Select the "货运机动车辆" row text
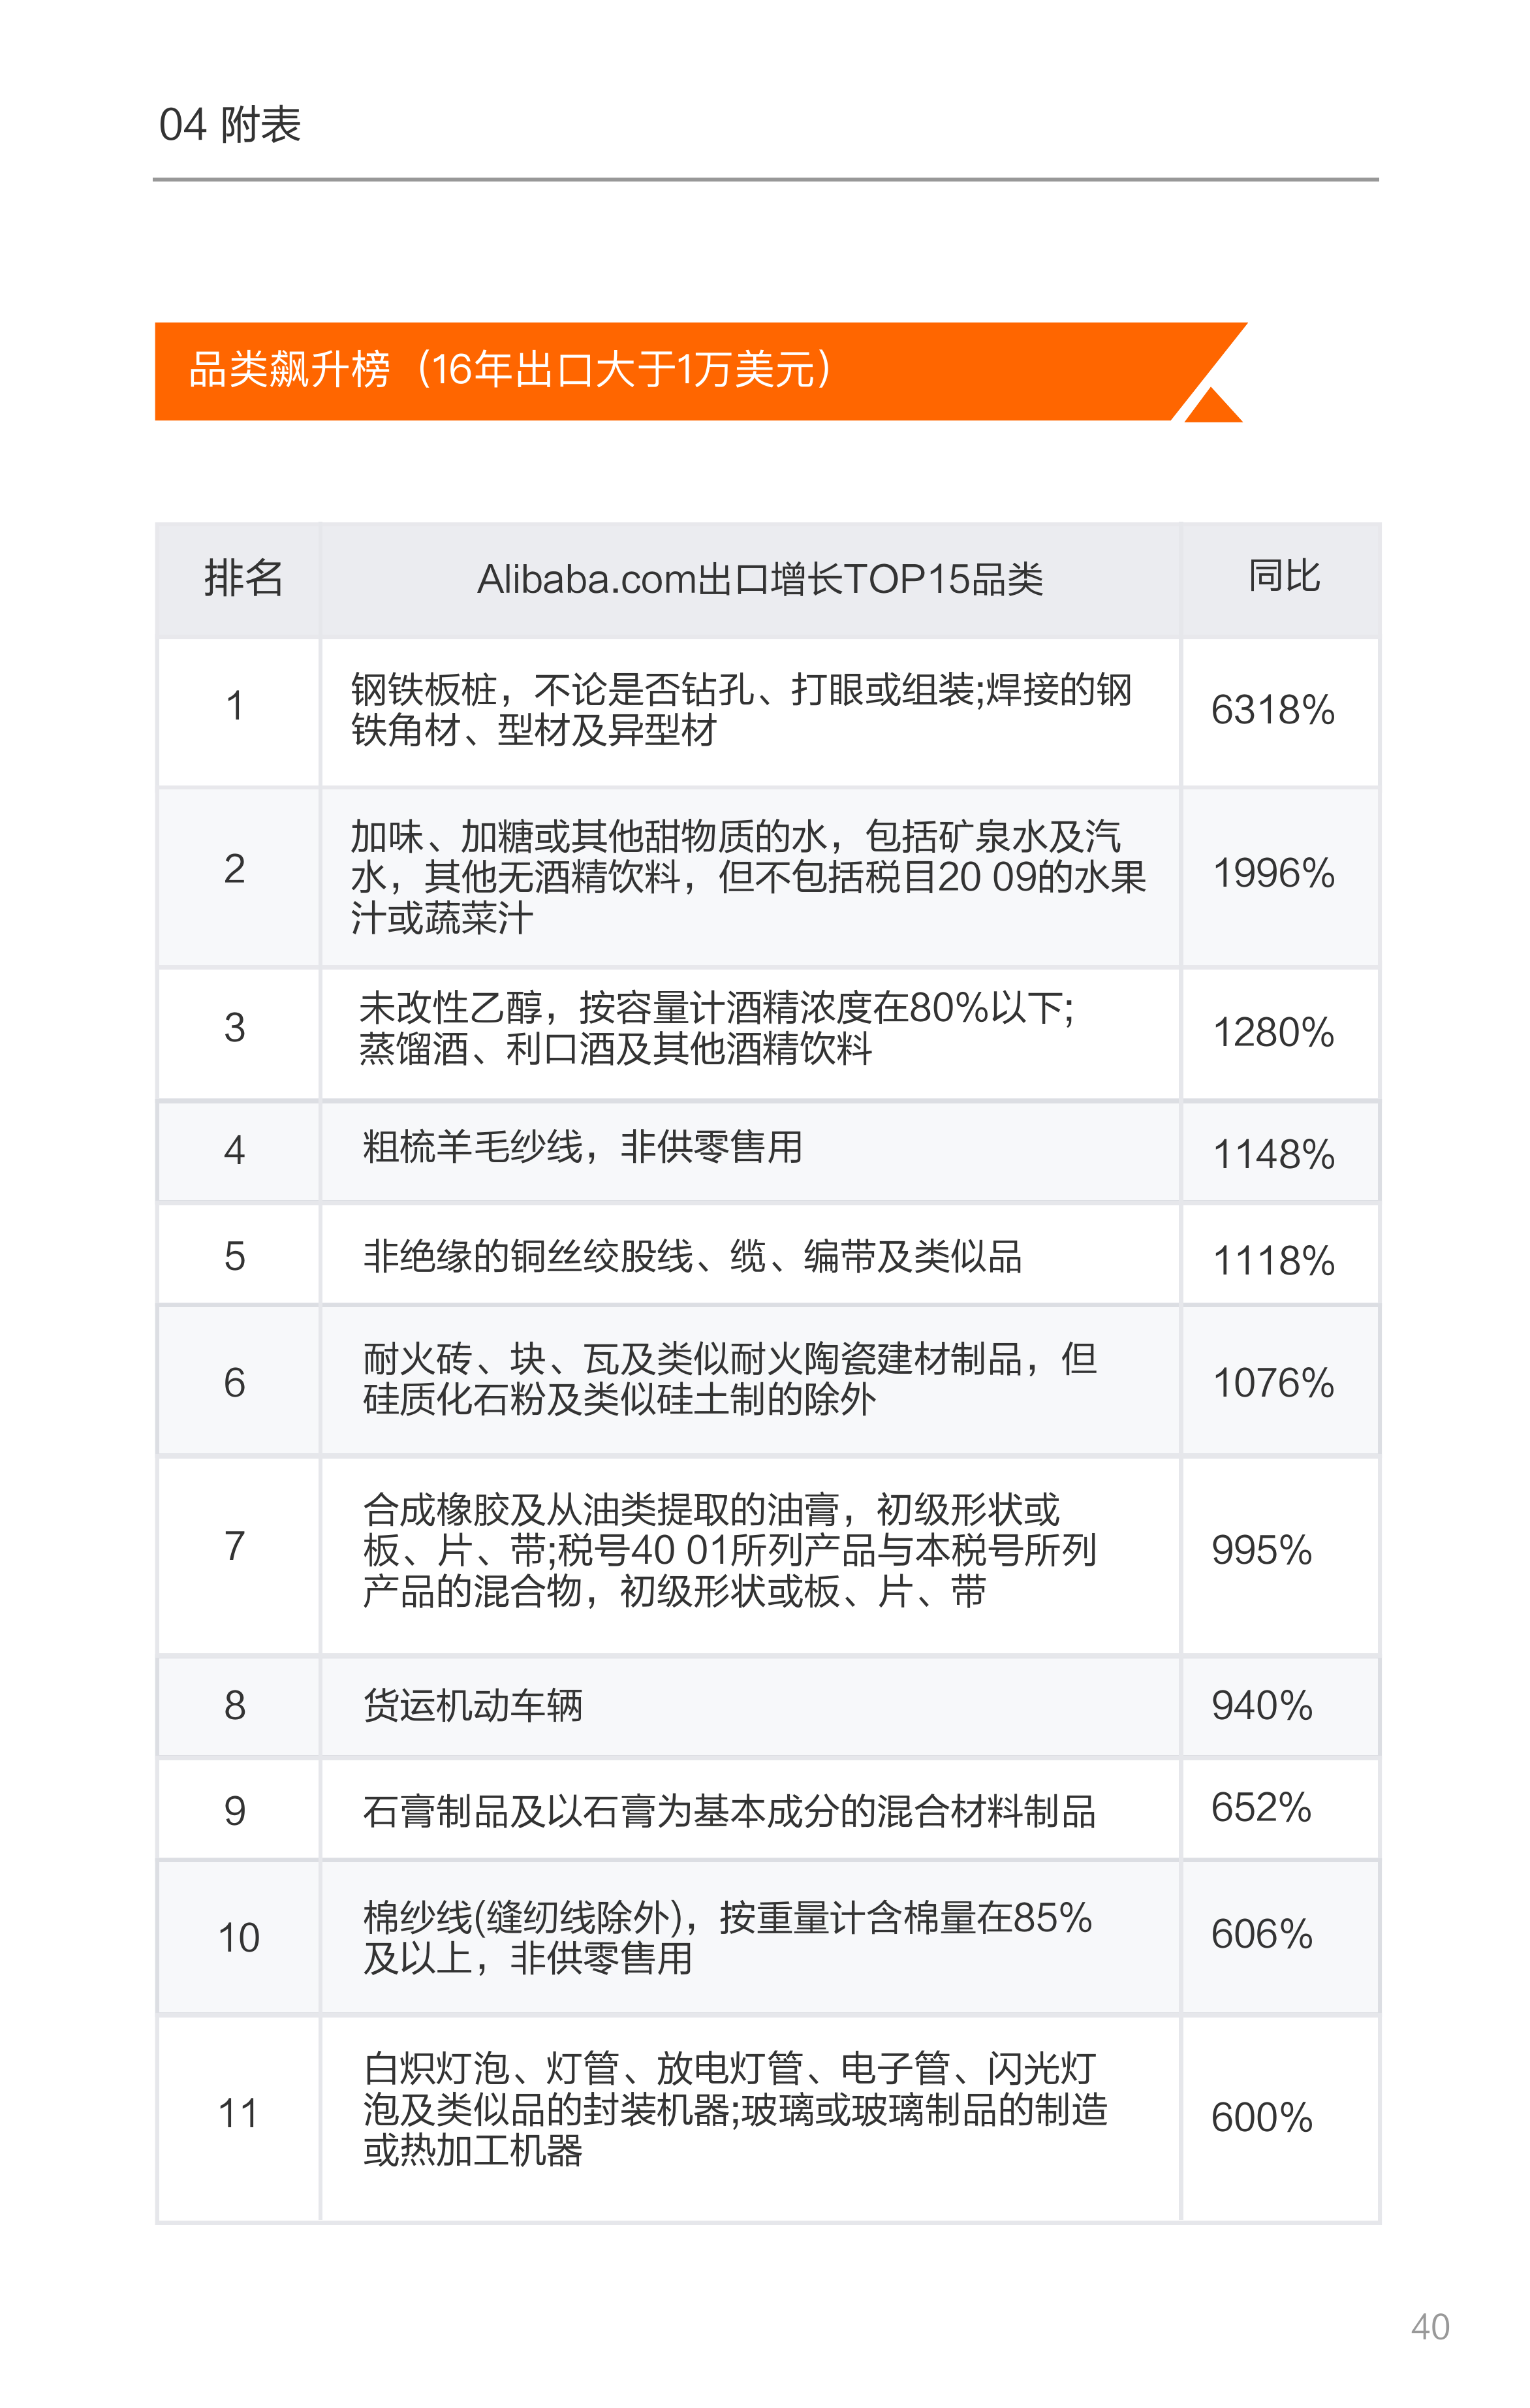1530x2408 pixels. (x=473, y=1705)
